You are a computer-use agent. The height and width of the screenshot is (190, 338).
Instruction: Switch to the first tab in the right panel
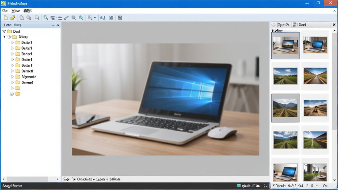point(281,25)
